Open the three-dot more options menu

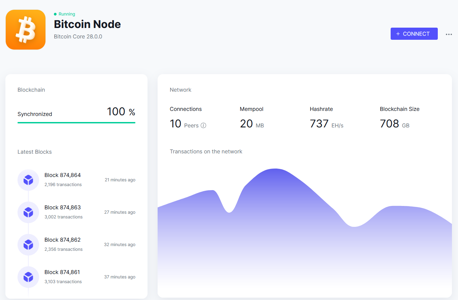pyautogui.click(x=449, y=34)
